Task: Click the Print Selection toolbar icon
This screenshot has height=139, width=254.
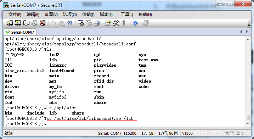Action: pos(89,23)
